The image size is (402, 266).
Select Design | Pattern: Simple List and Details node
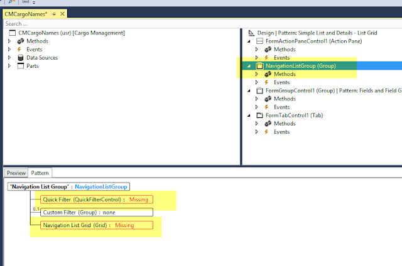tap(317, 33)
